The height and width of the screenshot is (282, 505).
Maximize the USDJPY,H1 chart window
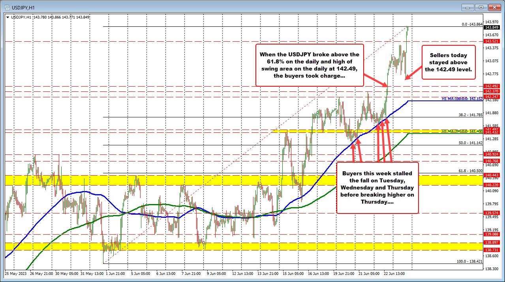click(481, 7)
